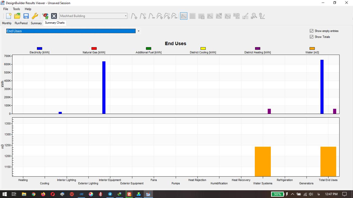Click the first curve-with-plus toolbar icon
353x198 pixels.
point(134,16)
